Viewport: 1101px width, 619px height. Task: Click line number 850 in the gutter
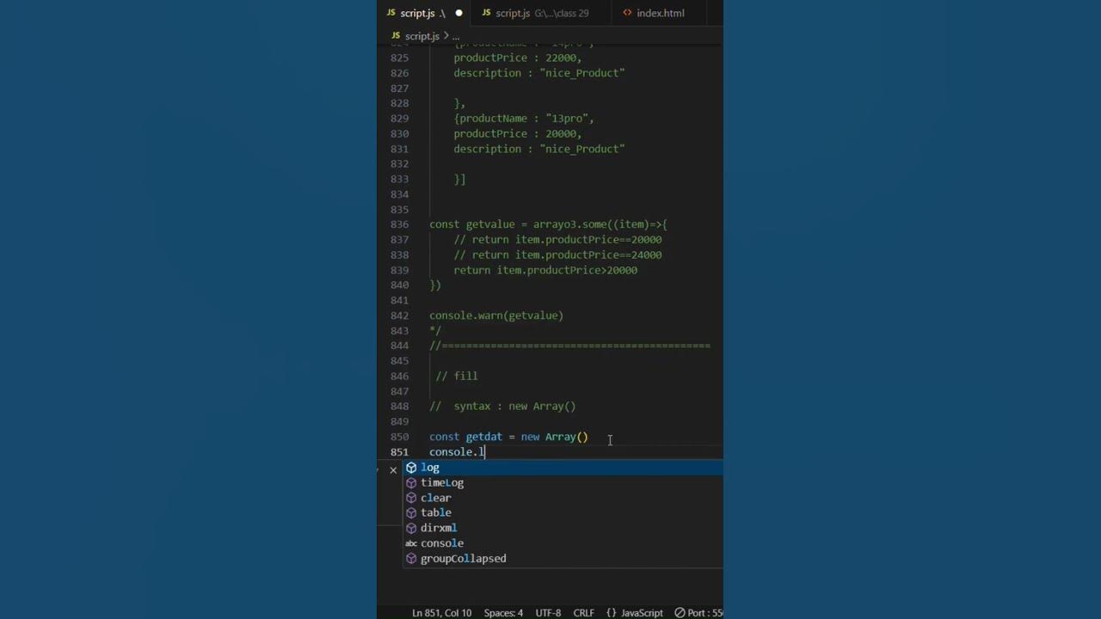point(399,437)
